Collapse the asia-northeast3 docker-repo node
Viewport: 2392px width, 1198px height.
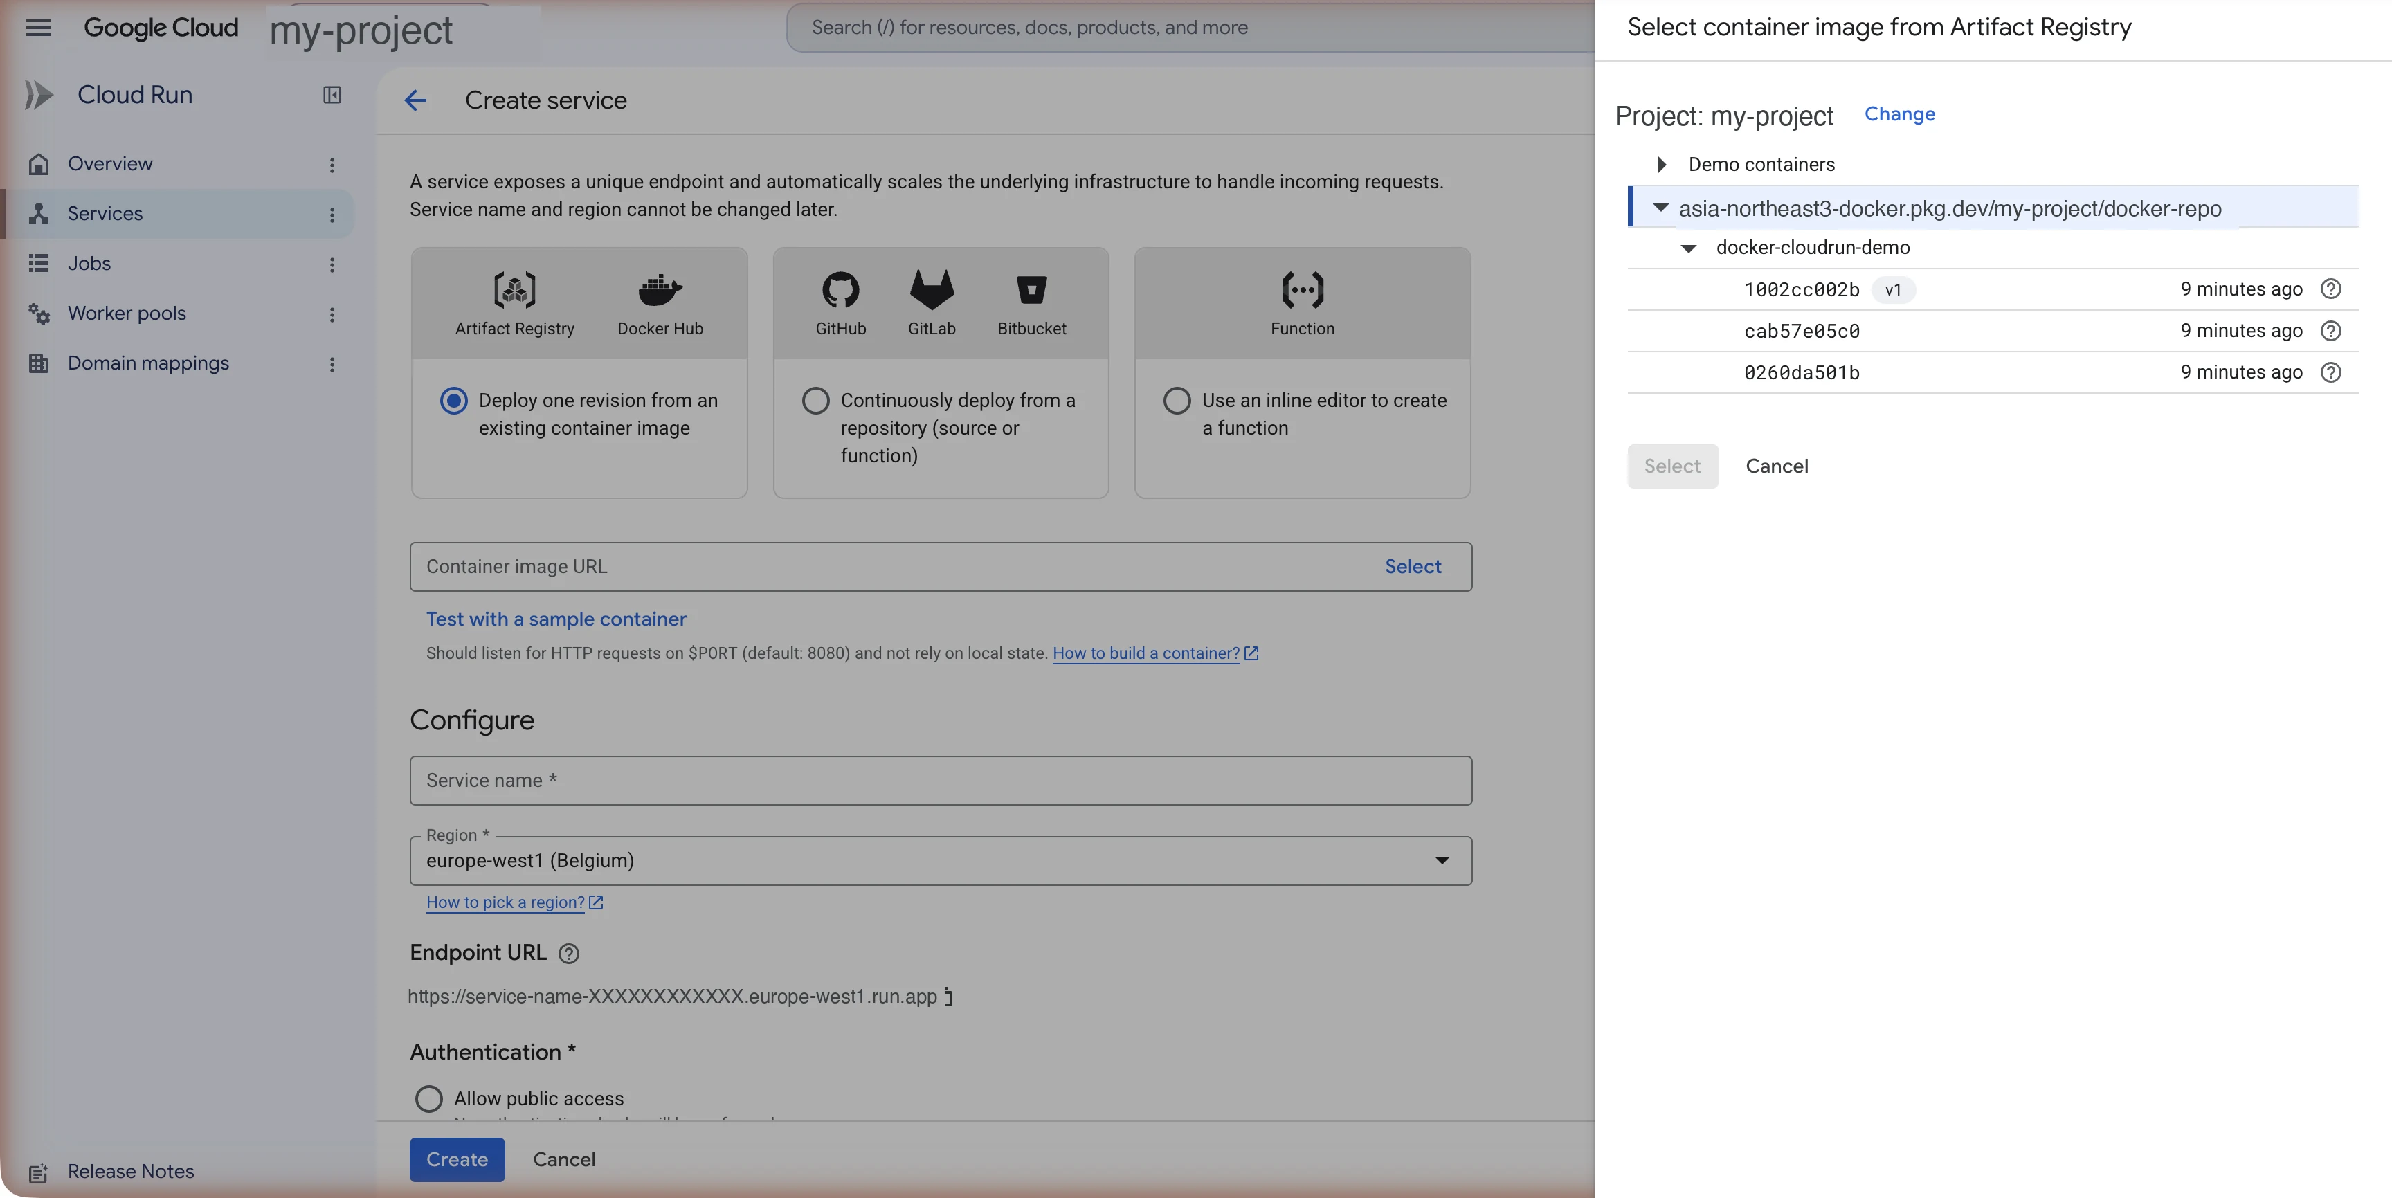(1660, 208)
